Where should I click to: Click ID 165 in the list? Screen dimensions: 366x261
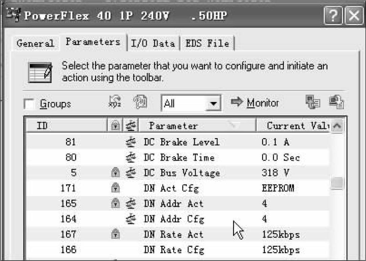[68, 204]
